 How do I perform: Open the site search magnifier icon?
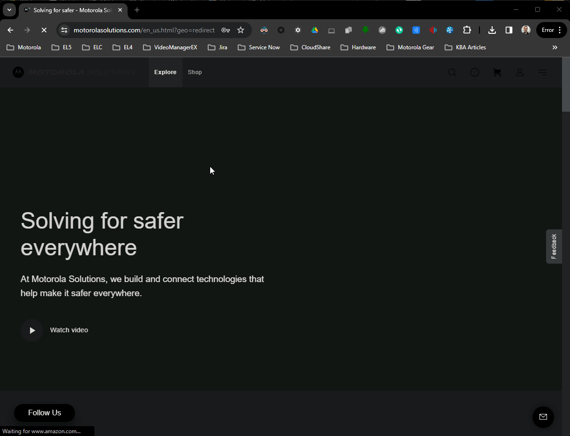(x=452, y=72)
